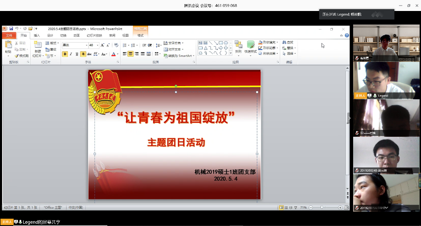Open the font name dropdown
The width and height of the screenshot is (421, 226).
(87, 45)
